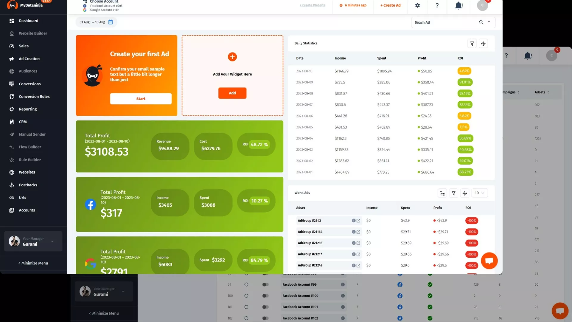Expand the Your Manager Gurami dropdown
The height and width of the screenshot is (322, 572).
(52, 241)
